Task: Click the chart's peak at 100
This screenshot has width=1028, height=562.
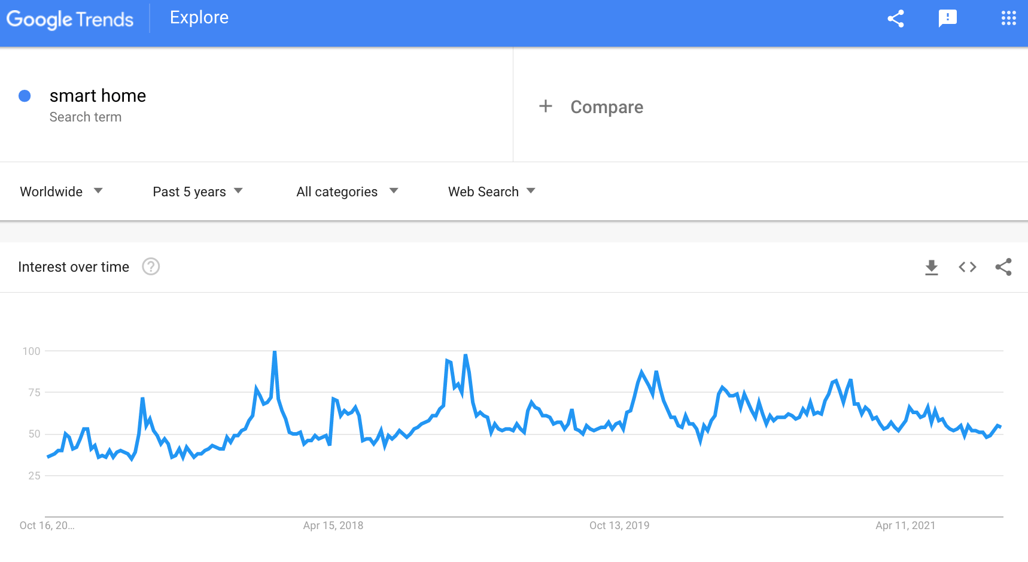Action: tap(275, 352)
